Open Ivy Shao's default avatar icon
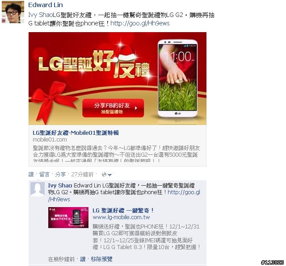 point(38,189)
